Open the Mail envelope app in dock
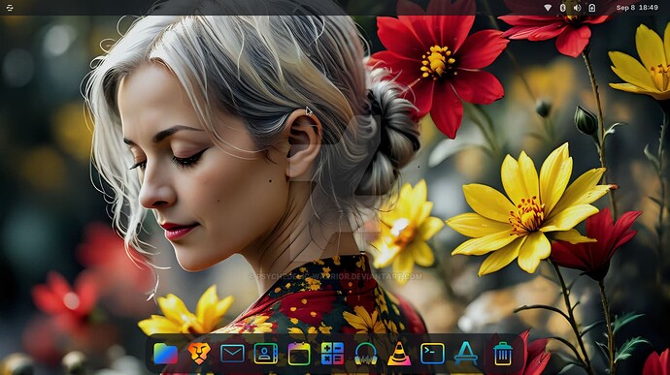The width and height of the screenshot is (670, 375). tap(232, 354)
